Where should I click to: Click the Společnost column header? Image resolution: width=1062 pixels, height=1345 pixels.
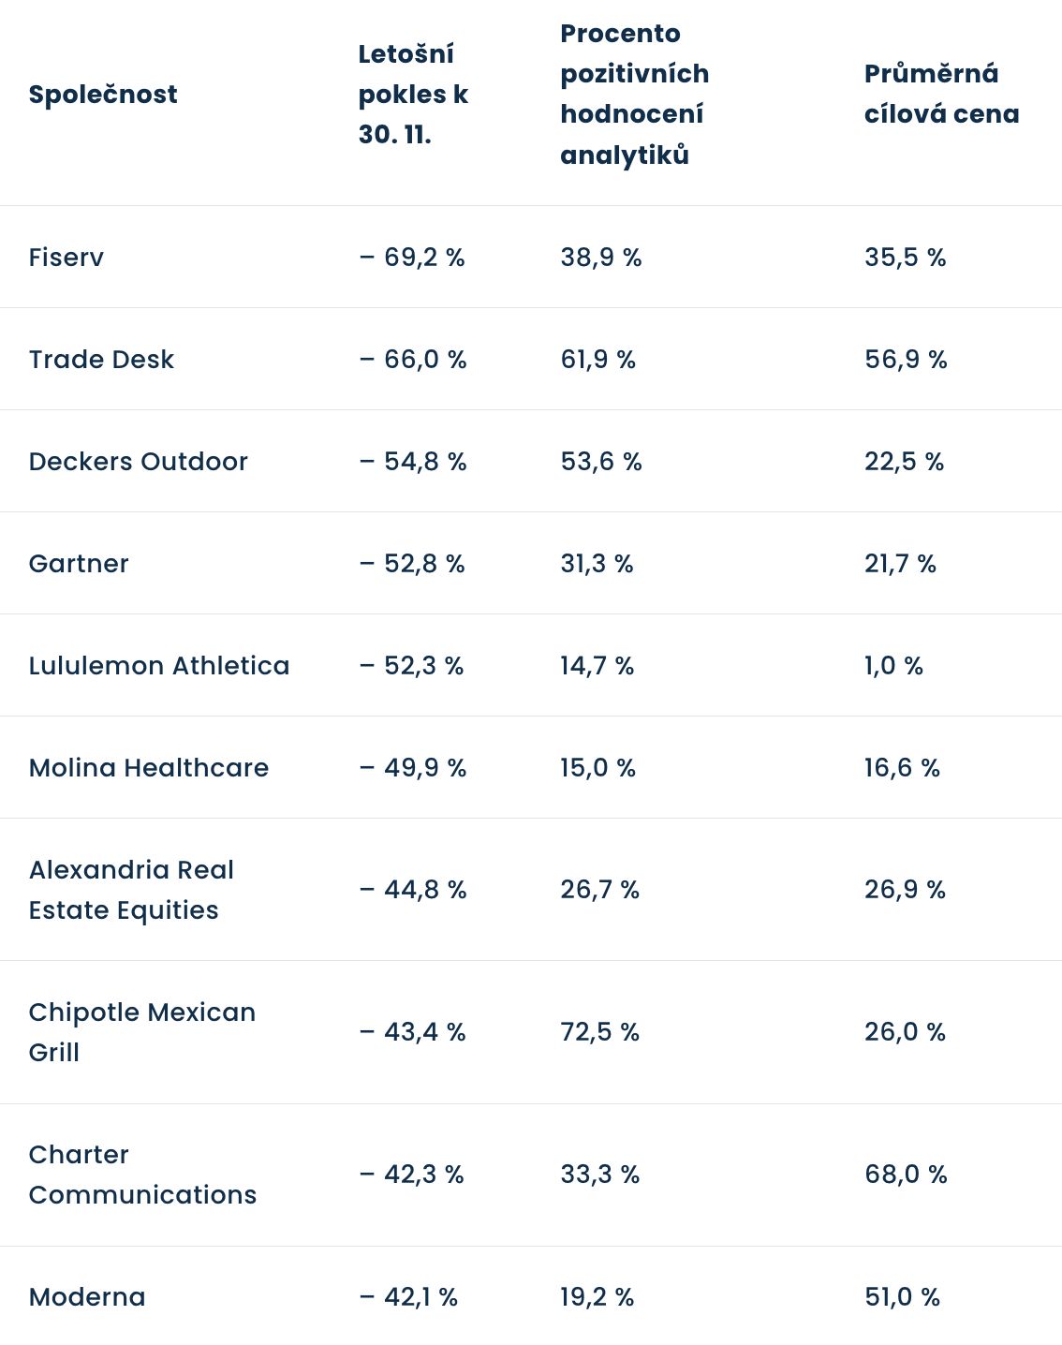pos(103,95)
